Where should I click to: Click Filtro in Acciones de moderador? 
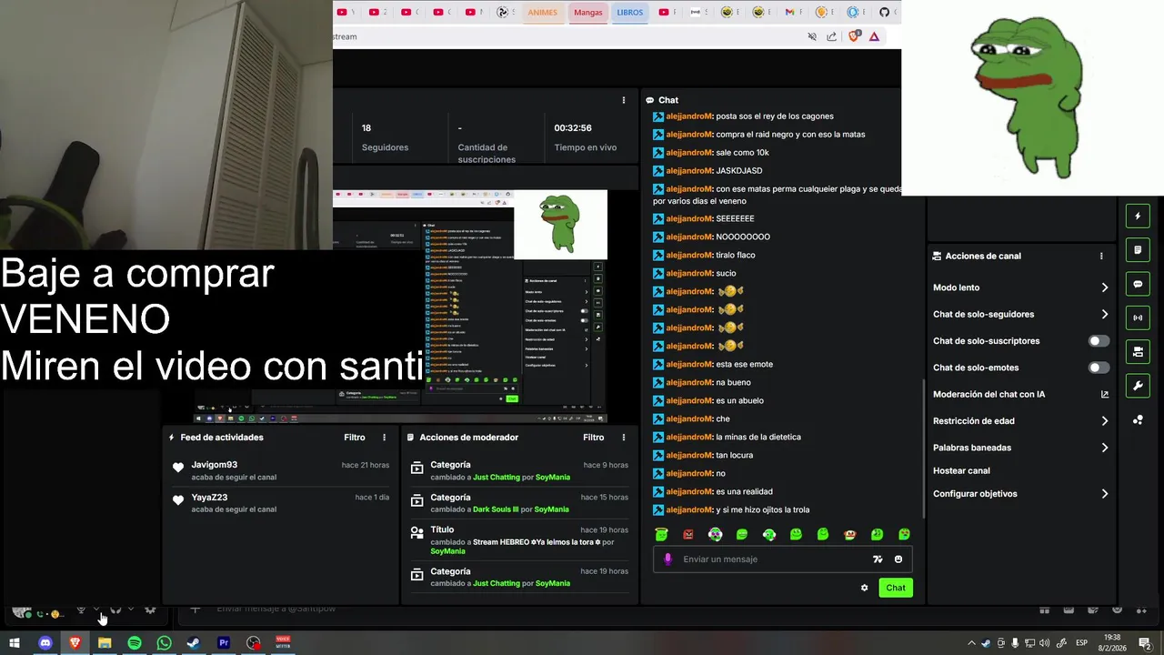click(x=594, y=438)
